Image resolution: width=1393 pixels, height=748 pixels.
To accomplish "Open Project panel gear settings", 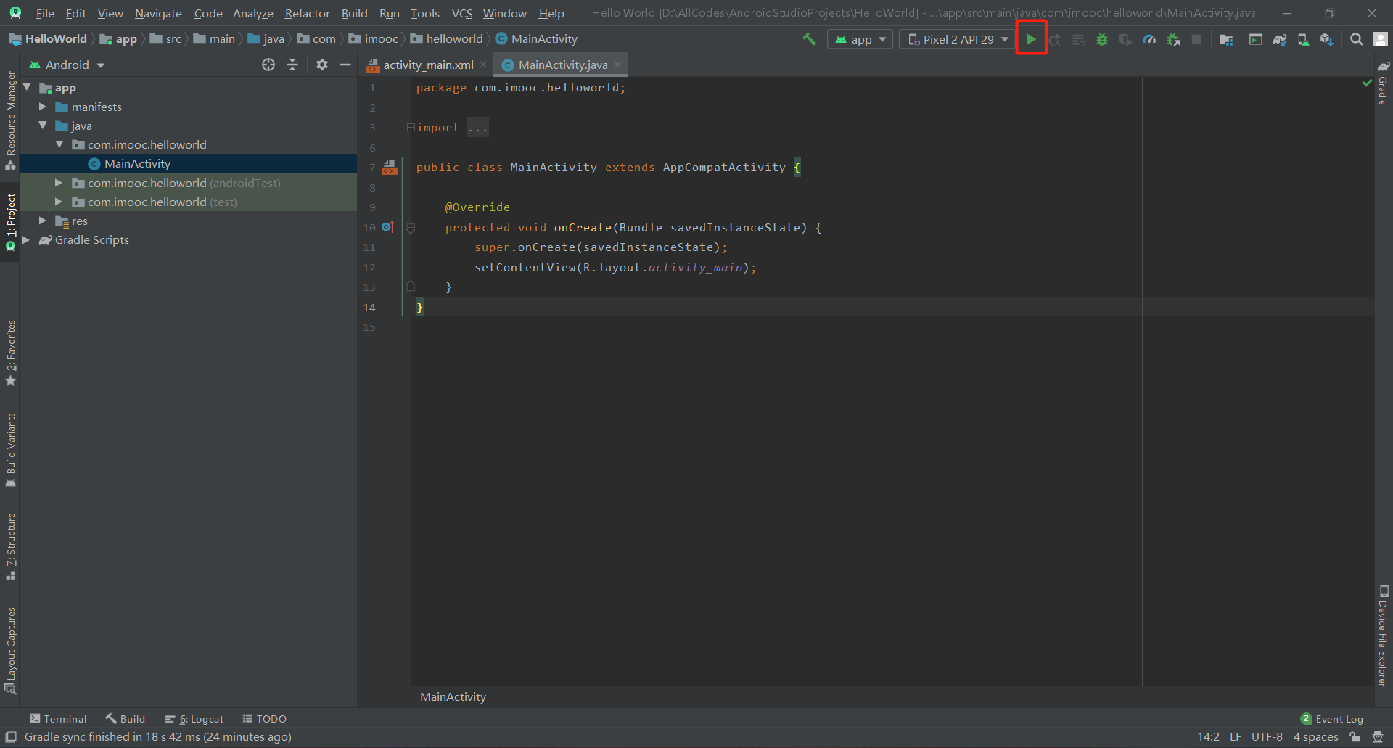I will 322,65.
